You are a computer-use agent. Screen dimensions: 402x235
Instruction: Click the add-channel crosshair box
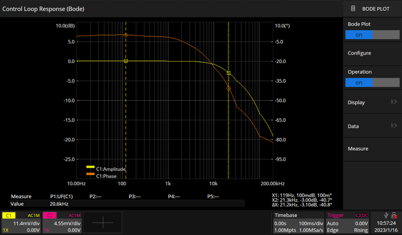[x=103, y=223]
